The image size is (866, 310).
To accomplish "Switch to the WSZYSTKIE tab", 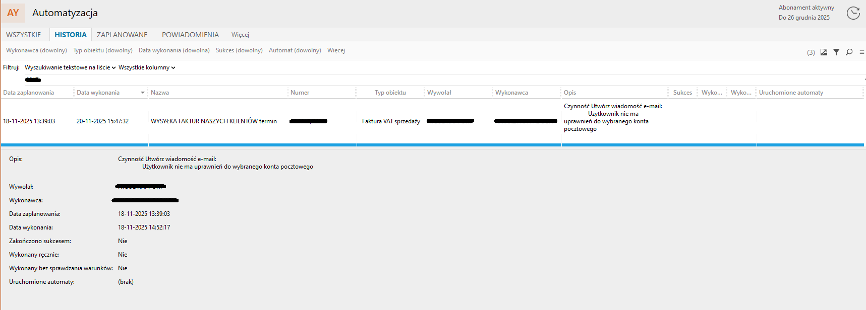I will click(x=24, y=35).
